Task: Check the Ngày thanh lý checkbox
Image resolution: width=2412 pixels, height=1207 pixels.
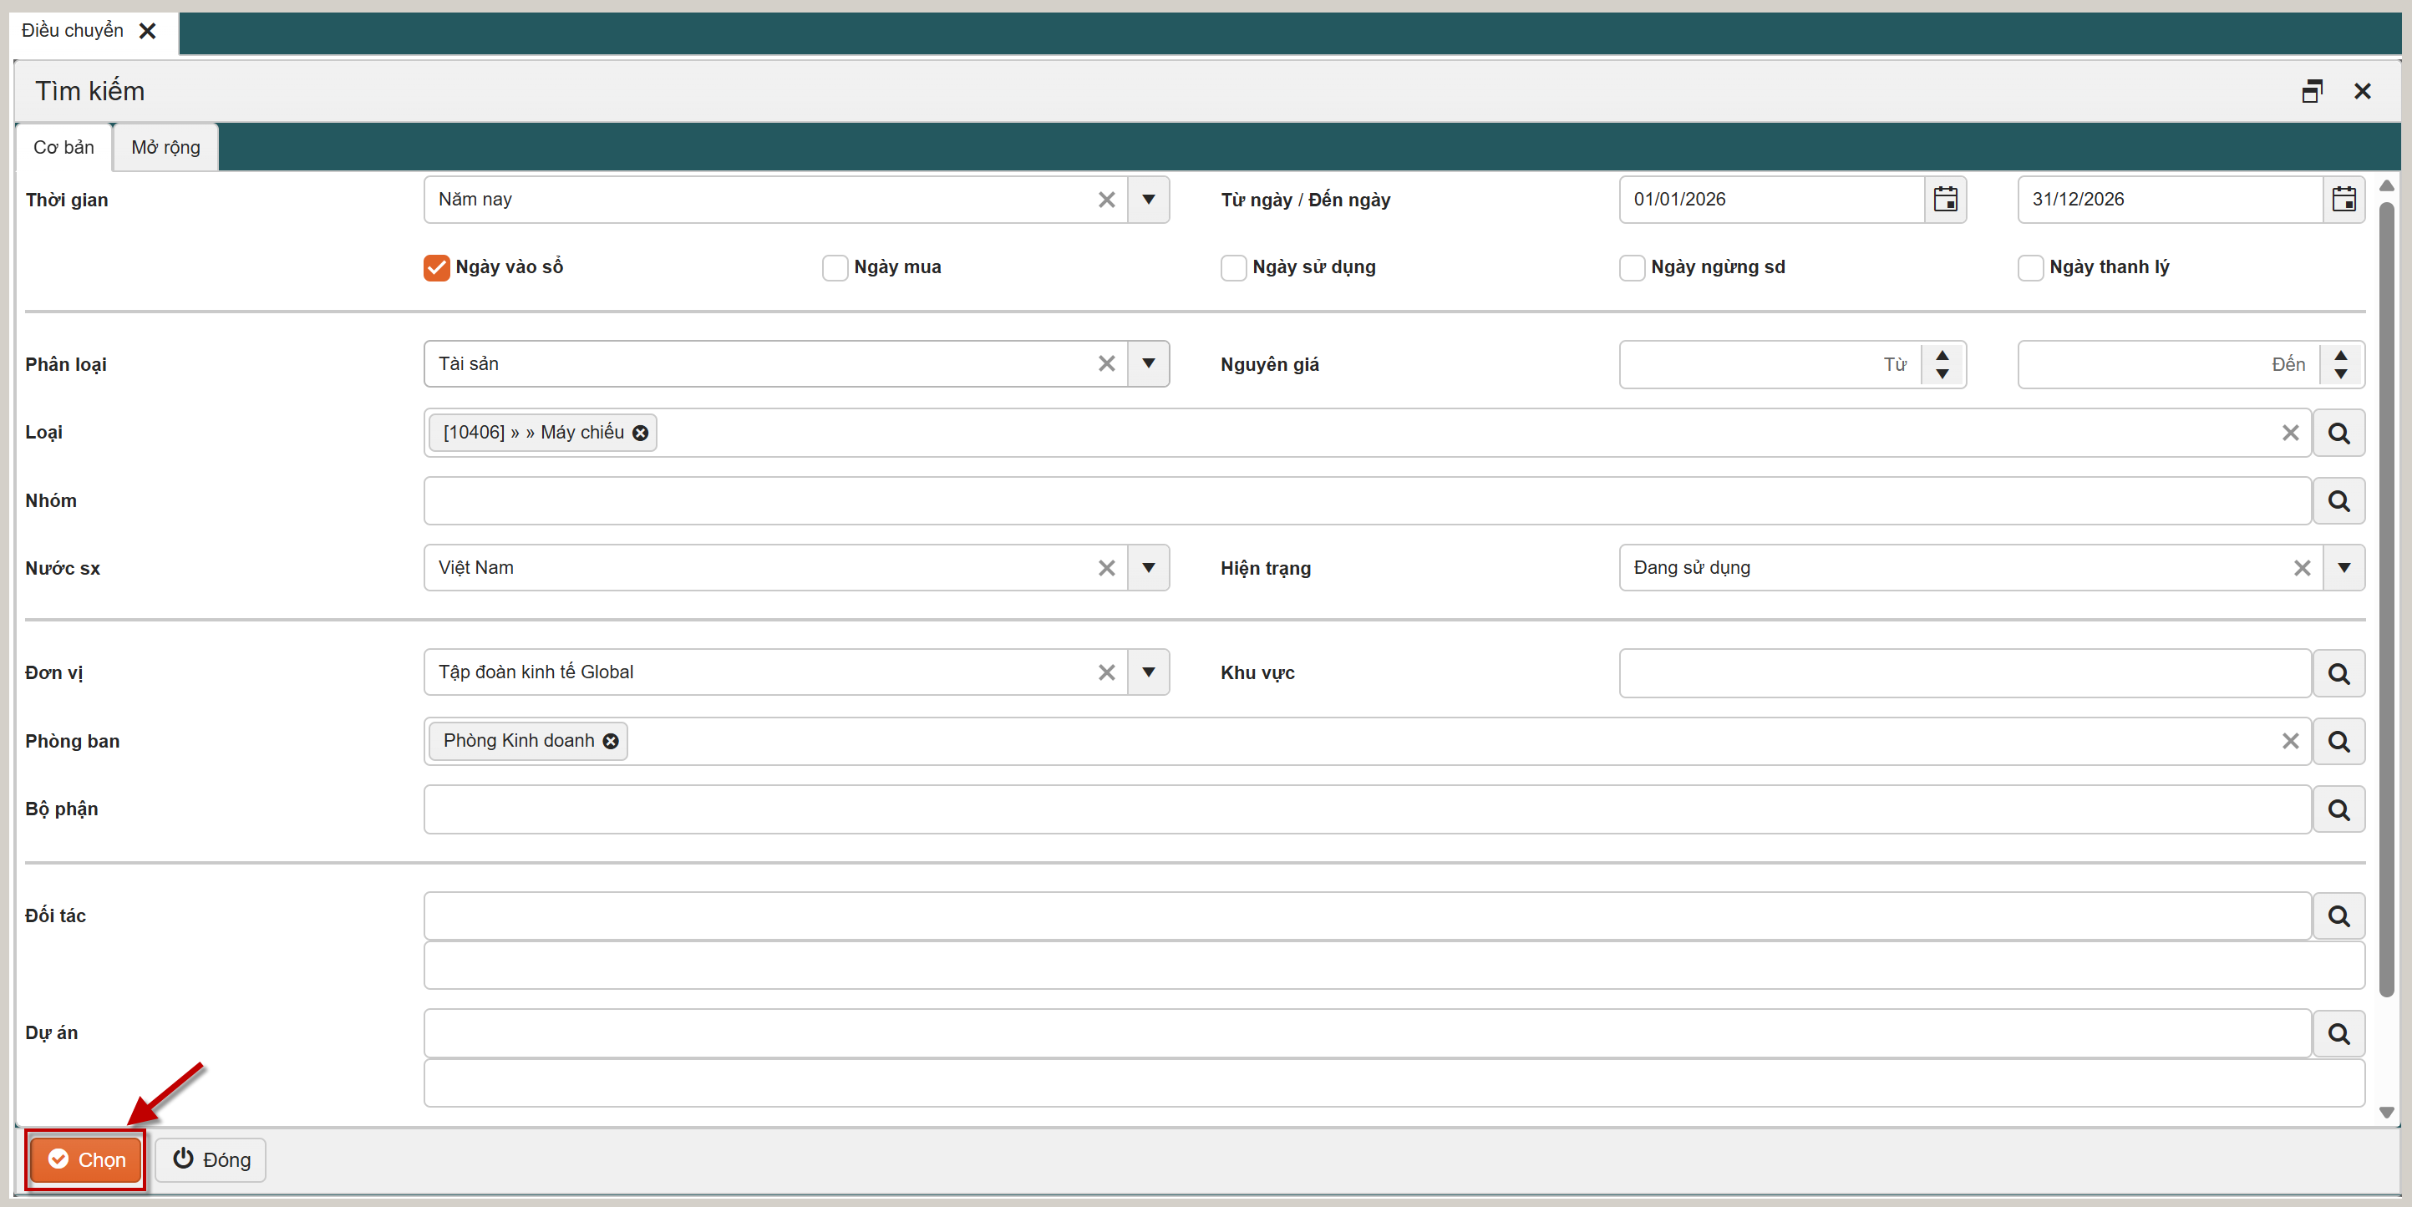Action: tap(2031, 266)
